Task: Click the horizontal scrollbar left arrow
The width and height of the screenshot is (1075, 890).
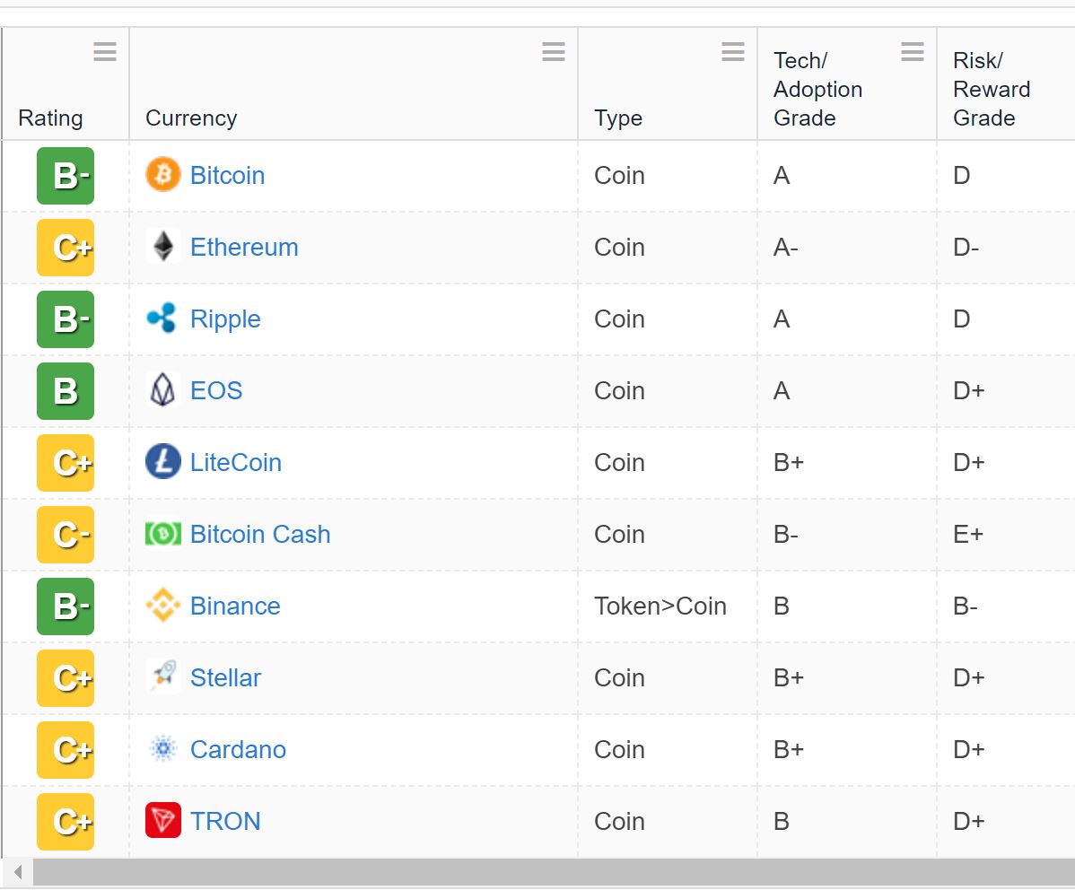Action: point(18,872)
